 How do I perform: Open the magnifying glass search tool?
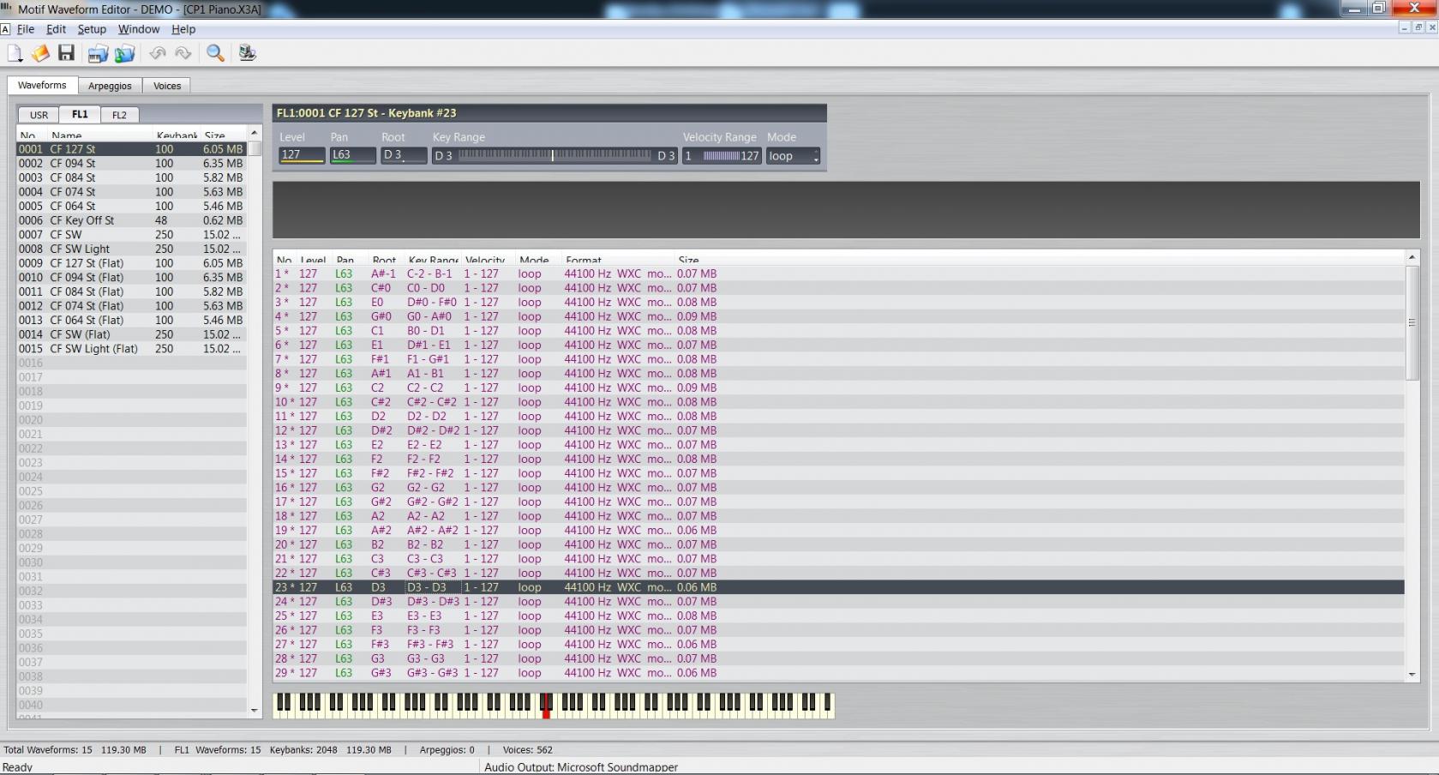[215, 53]
